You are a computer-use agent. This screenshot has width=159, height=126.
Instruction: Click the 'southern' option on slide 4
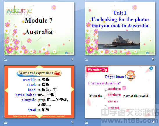tap(114, 89)
